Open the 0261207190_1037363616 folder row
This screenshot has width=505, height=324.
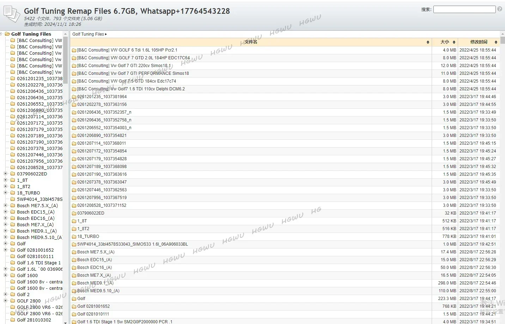click(102, 174)
